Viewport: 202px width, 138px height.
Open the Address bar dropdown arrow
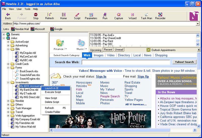[x=198, y=24]
